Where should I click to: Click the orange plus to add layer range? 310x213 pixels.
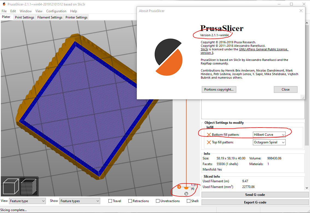tap(179, 187)
